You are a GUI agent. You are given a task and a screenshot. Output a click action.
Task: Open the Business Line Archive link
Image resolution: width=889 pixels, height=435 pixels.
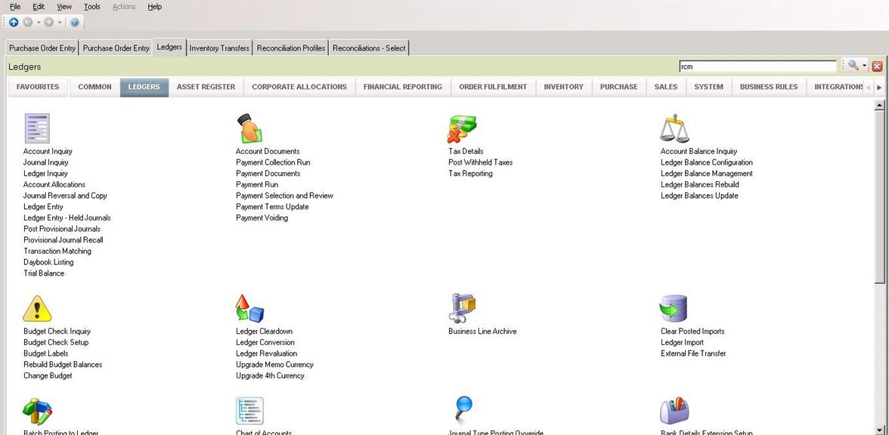[482, 331]
